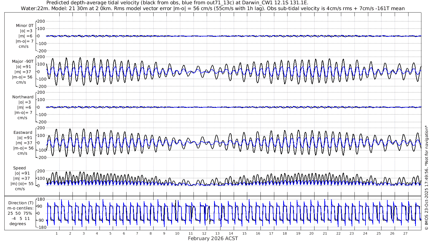The height and width of the screenshot is (245, 430).
Task: Click the 200 tick on the Speed axis
Action: (x=41, y=171)
